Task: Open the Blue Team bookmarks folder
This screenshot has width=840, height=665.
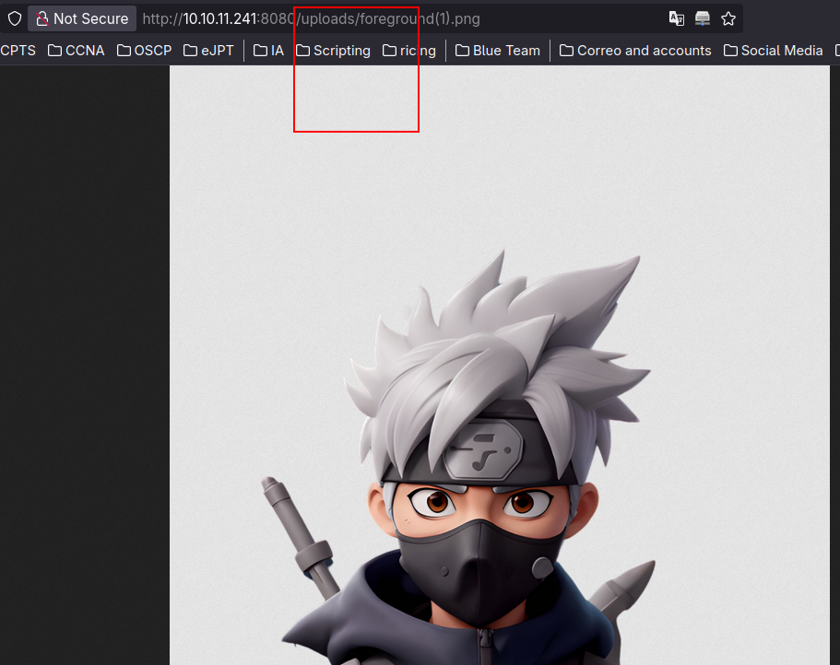Action: coord(498,51)
